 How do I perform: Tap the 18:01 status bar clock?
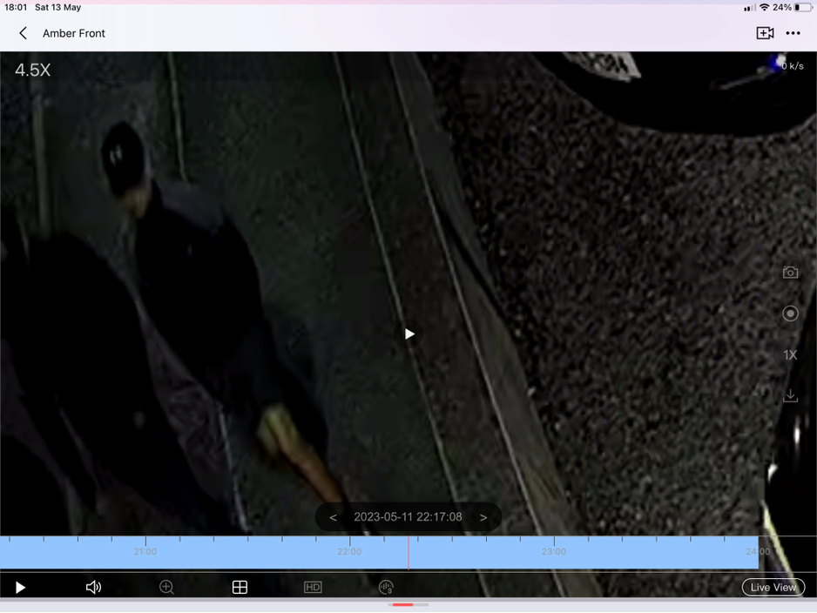pos(16,7)
